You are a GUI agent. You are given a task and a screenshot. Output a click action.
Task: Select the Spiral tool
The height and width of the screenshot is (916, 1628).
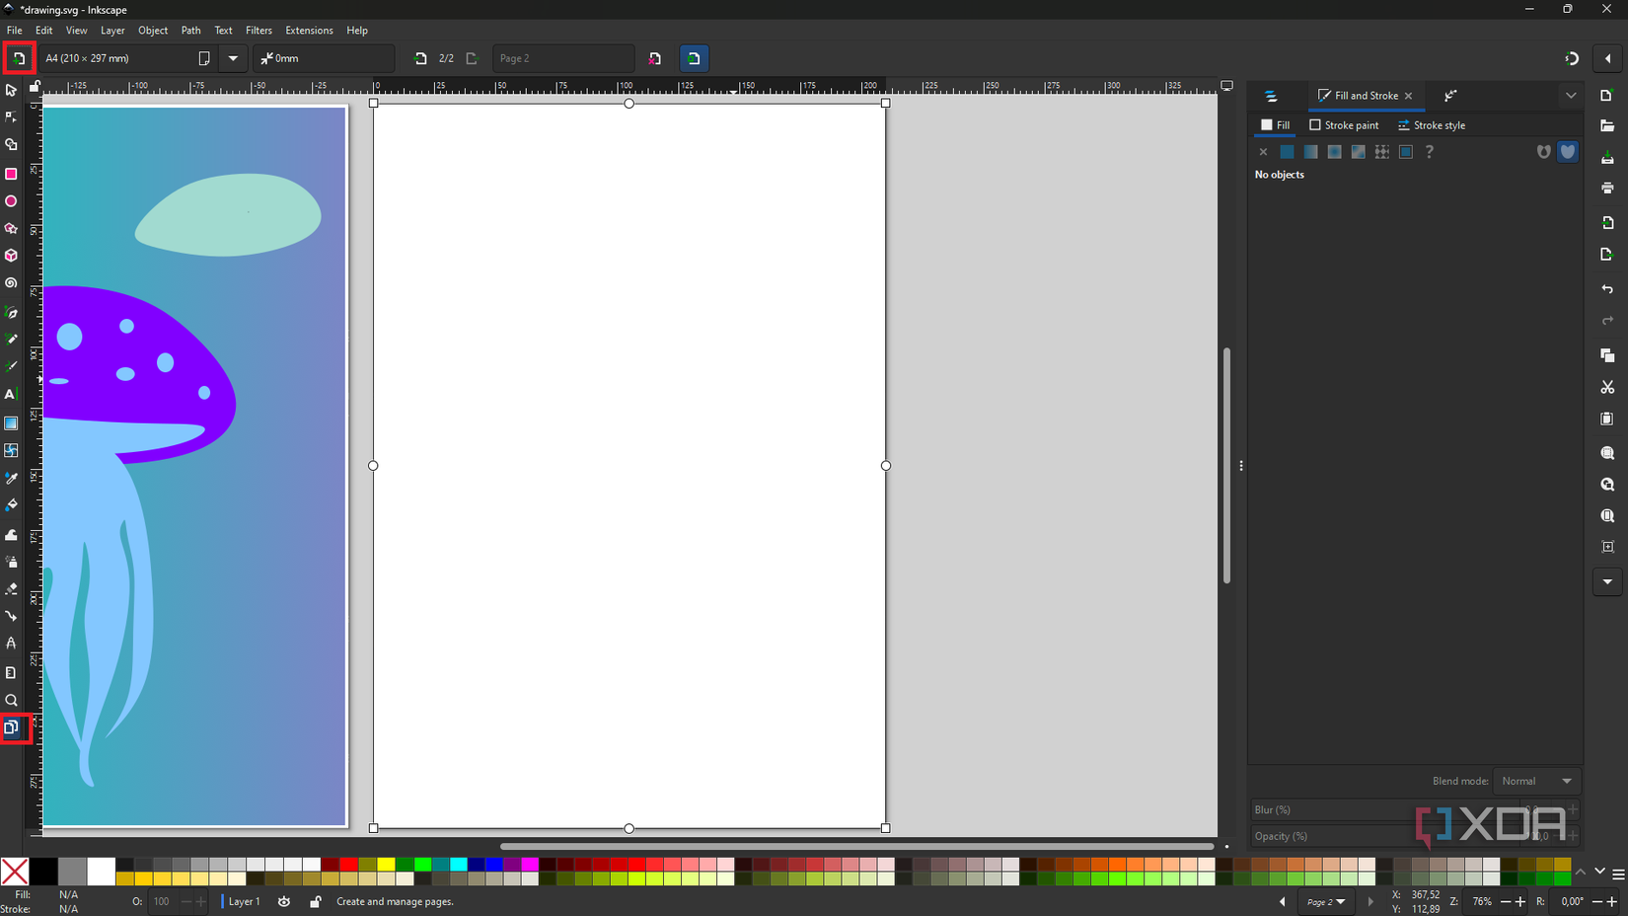[x=11, y=283]
